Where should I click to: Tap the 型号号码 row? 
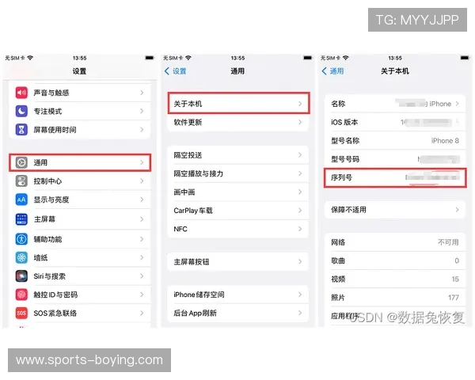[395, 159]
